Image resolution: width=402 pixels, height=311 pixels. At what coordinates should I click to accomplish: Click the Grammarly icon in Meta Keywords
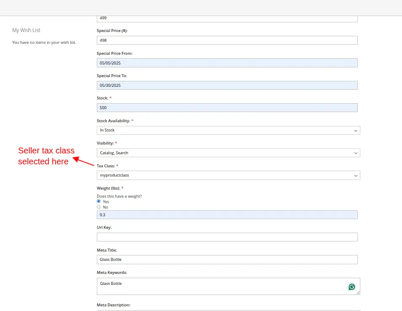[351, 287]
